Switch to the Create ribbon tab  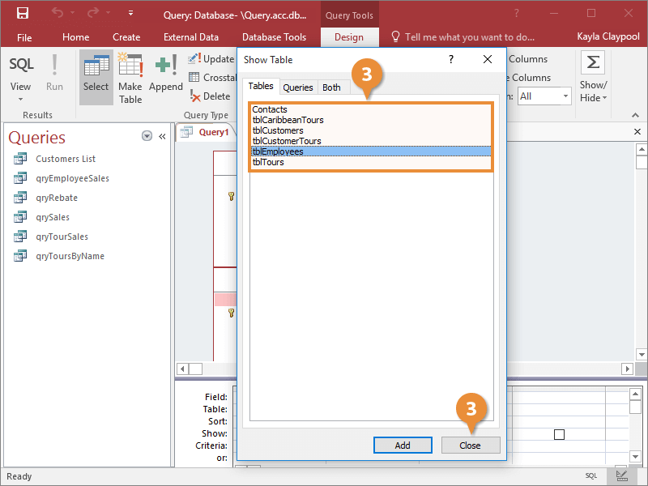126,37
